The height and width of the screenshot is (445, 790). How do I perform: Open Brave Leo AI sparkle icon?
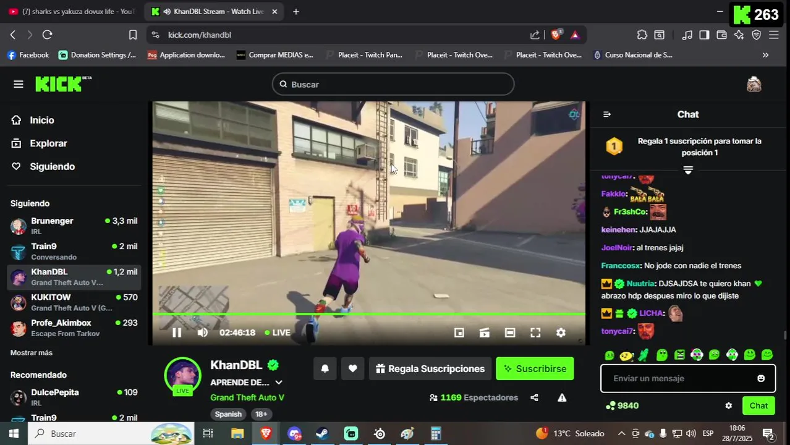point(739,35)
